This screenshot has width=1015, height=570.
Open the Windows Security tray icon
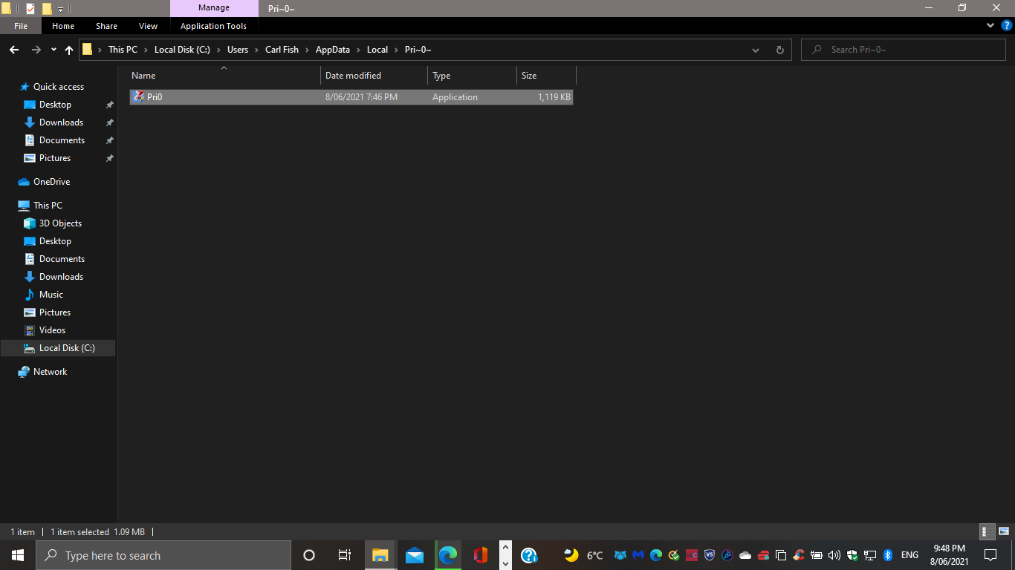tap(852, 555)
